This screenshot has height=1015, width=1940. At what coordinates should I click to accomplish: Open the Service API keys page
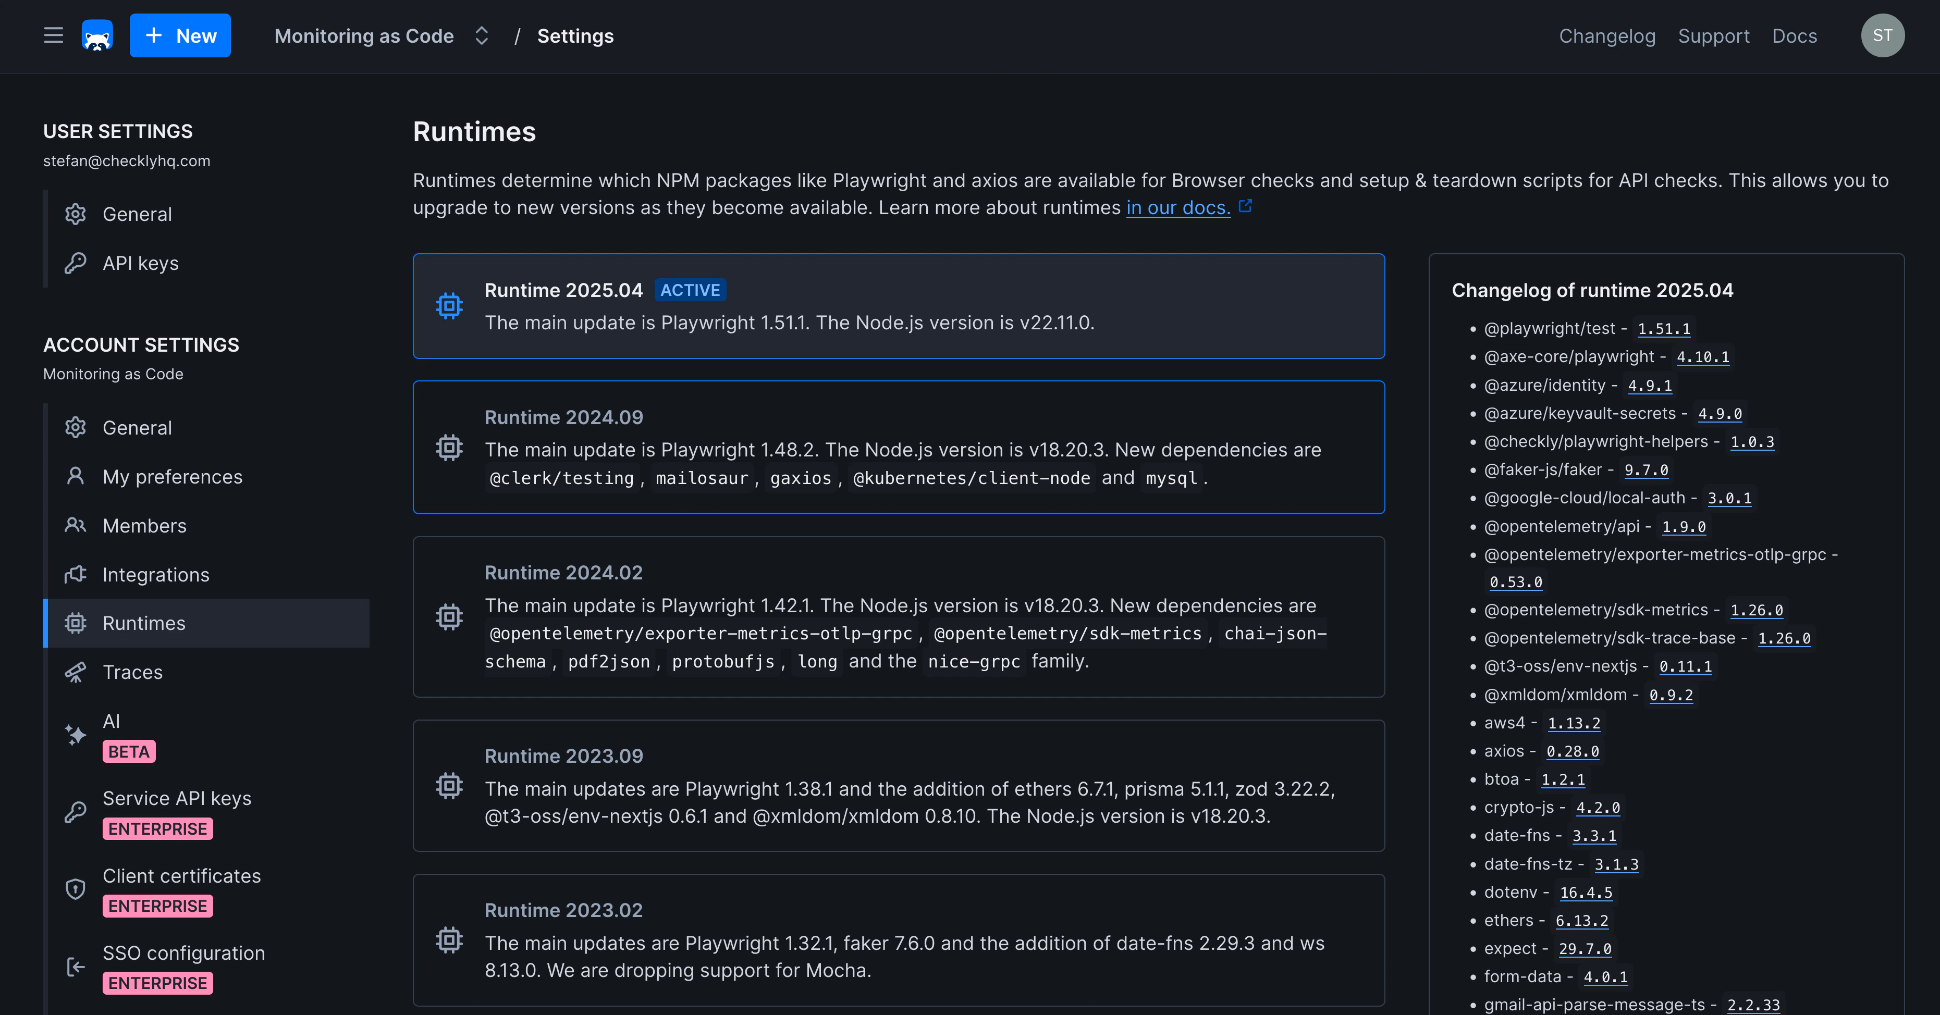pyautogui.click(x=176, y=798)
